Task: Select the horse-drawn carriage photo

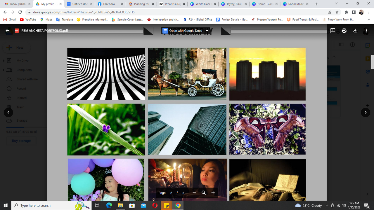Action: (187, 74)
